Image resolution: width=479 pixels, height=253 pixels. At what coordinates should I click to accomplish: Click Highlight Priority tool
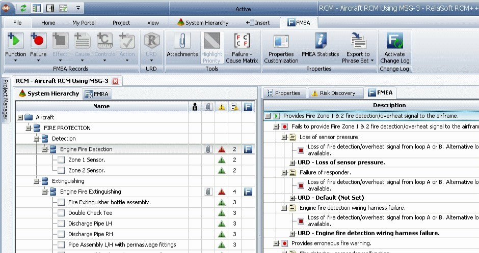211,48
